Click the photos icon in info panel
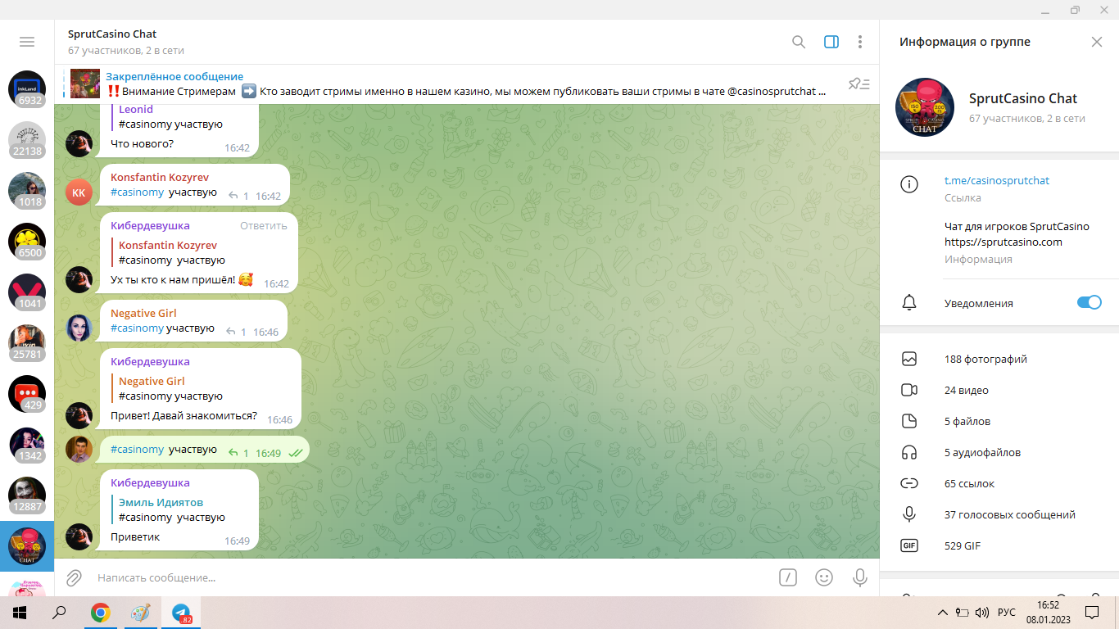 908,359
